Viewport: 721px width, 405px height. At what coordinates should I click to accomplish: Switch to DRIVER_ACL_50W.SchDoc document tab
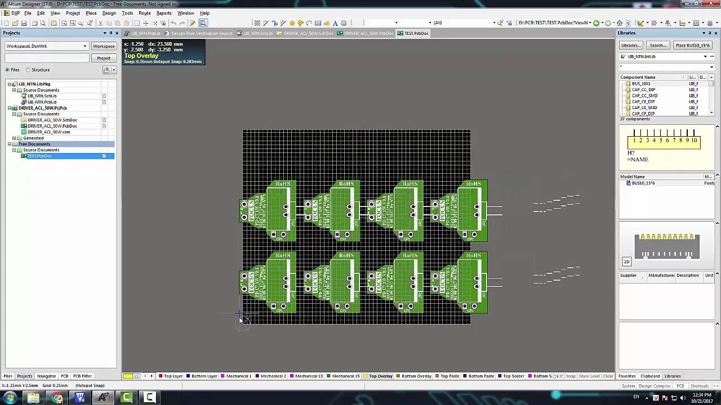[x=305, y=33]
